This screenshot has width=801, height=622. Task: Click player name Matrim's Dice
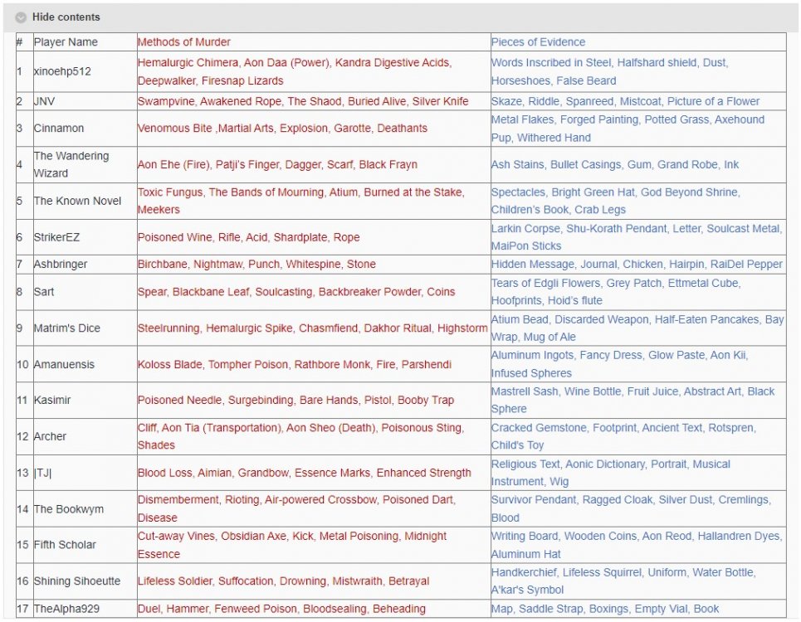coord(67,328)
